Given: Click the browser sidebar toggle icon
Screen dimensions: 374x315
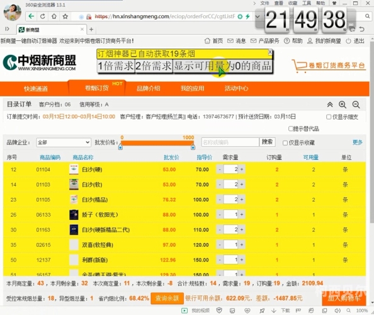Looking at the screenshot, I should coord(7,29).
